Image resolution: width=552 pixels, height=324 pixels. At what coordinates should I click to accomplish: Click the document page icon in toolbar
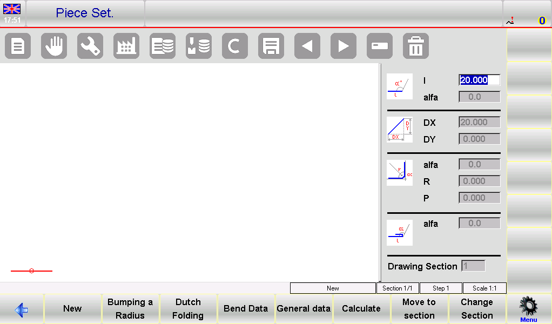click(x=18, y=46)
